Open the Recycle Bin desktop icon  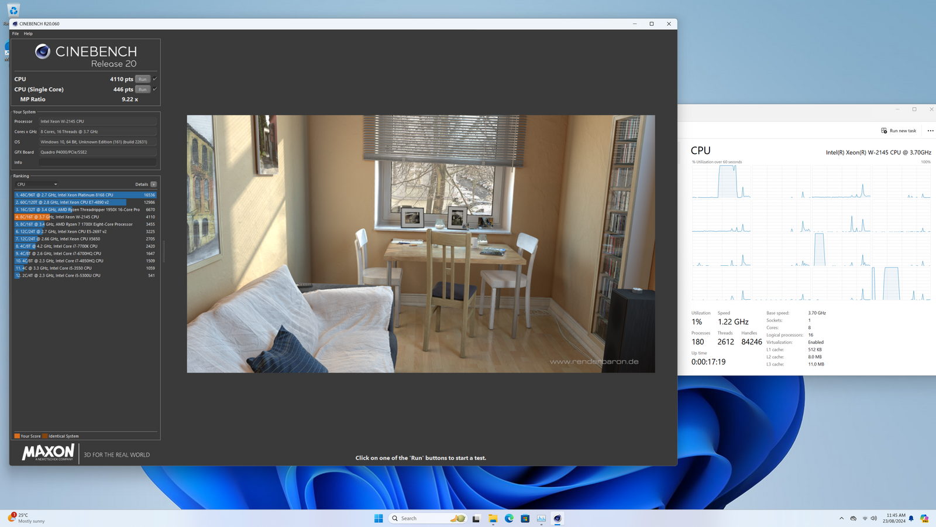(13, 10)
